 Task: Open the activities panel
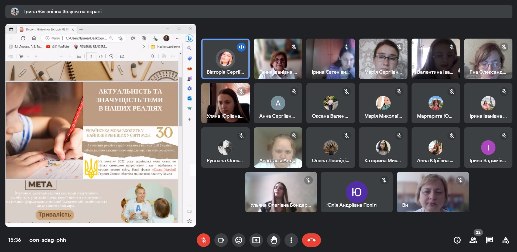[506, 240]
